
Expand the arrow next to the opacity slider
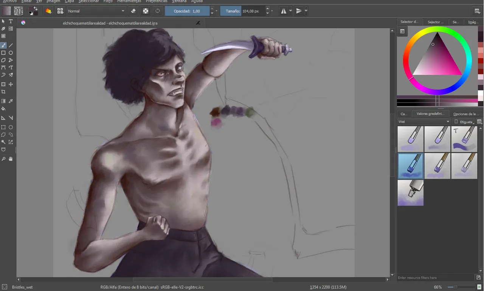click(217, 11)
